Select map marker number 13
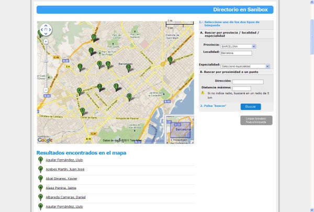314x212 pixels. click(80, 67)
